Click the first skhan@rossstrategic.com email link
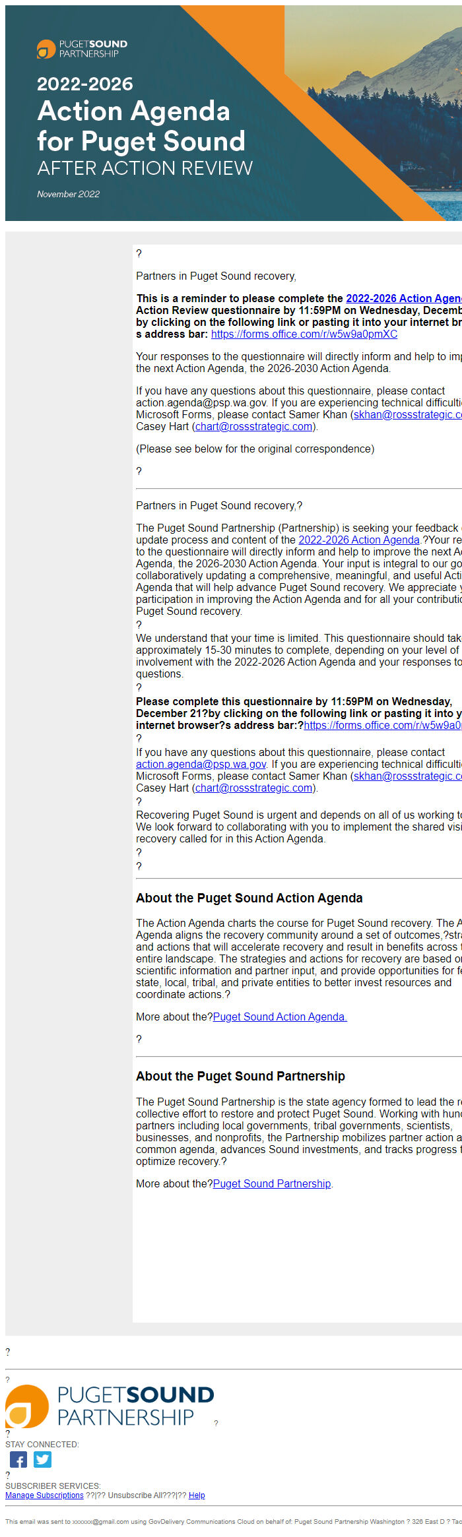This screenshot has height=1537, width=462. coord(408,414)
